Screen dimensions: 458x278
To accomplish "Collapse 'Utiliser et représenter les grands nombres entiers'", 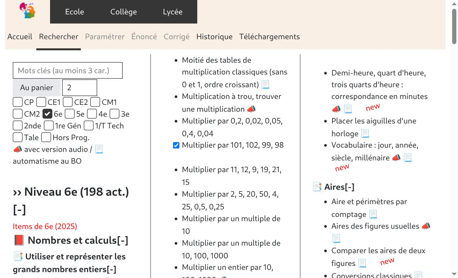I will [112, 270].
